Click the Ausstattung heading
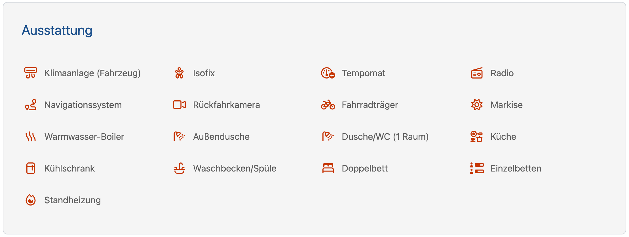 click(57, 30)
